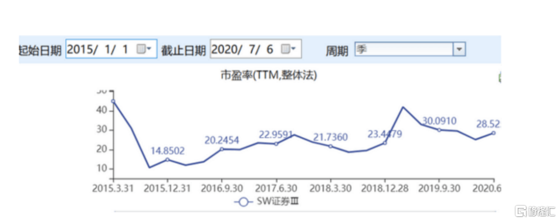The width and height of the screenshot is (559, 221).
Task: Expand the 周期 period dropdown arrow
Action: [459, 49]
